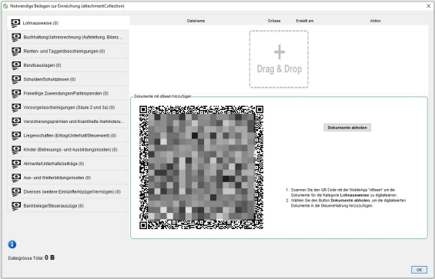The width and height of the screenshot is (435, 279).
Task: Click the Grösse column header
Action: (274, 21)
